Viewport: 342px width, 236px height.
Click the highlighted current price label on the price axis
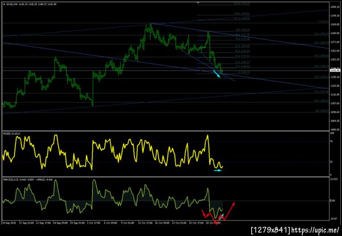[335, 70]
